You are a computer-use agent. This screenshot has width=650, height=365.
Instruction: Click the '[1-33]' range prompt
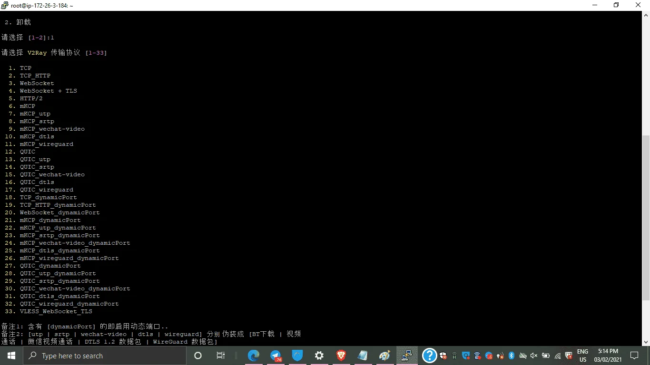pyautogui.click(x=96, y=53)
